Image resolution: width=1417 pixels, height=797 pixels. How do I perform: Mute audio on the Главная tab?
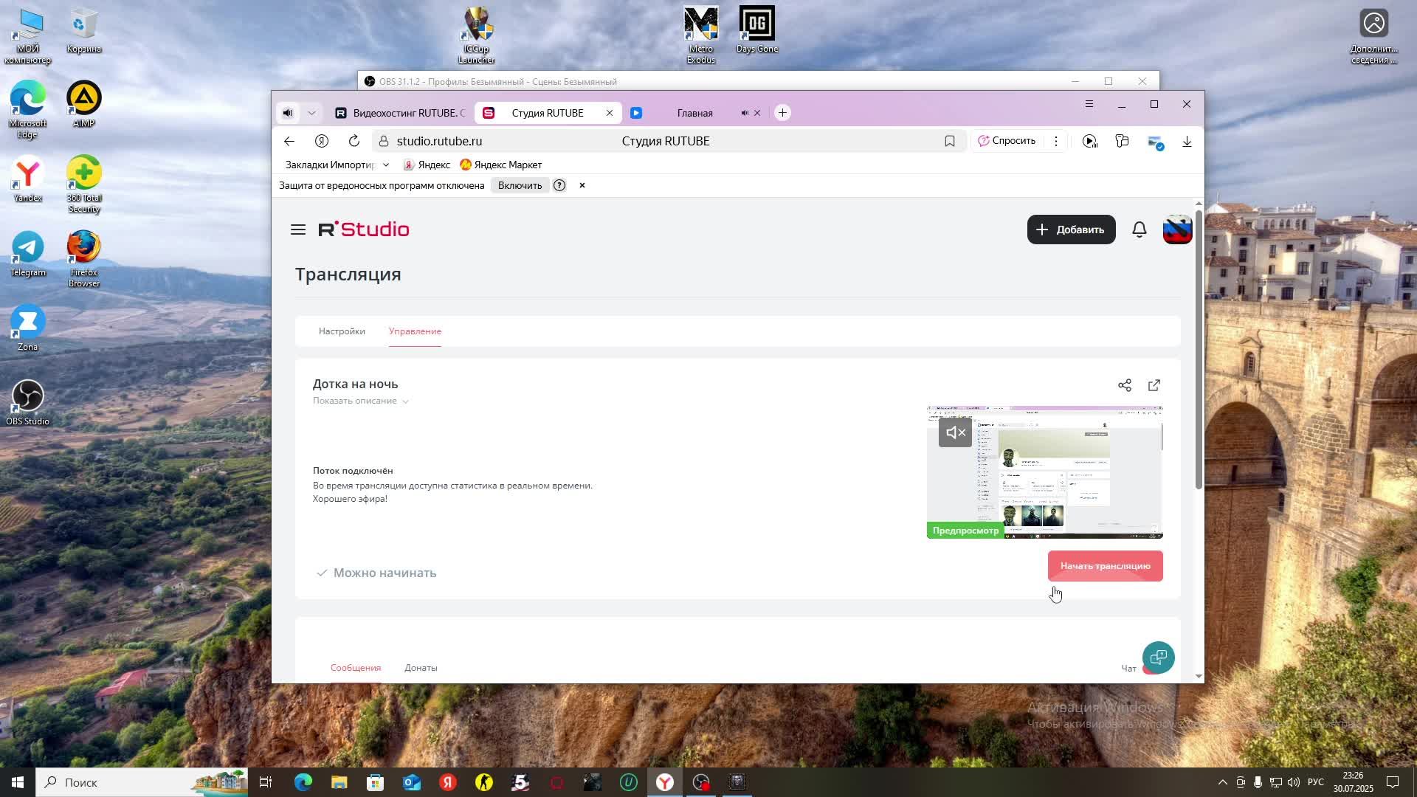pyautogui.click(x=745, y=113)
